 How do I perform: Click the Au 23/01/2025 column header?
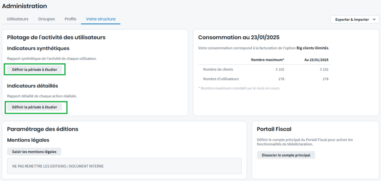click(x=317, y=60)
